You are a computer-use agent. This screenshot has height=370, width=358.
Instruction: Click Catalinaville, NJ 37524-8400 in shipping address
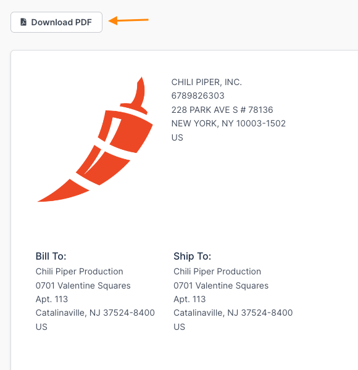[233, 313]
